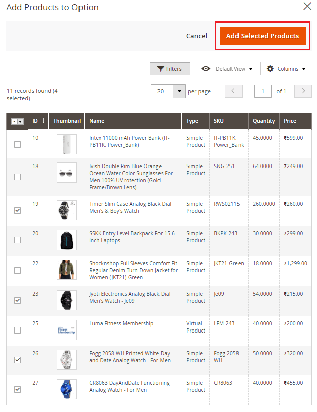Uncheck the CR8063 DayAndDate Watch row

(17, 389)
